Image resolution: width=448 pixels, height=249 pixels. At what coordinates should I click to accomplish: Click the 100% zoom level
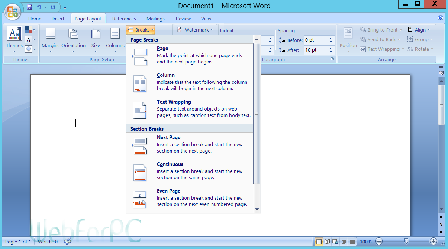pyautogui.click(x=365, y=242)
